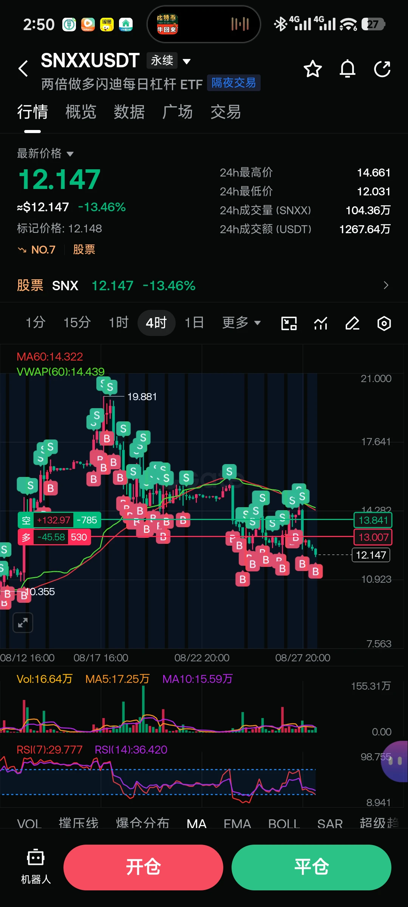Viewport: 408px width, 907px height.
Task: Add SNXXUSDT to favorites with star icon
Action: point(313,69)
